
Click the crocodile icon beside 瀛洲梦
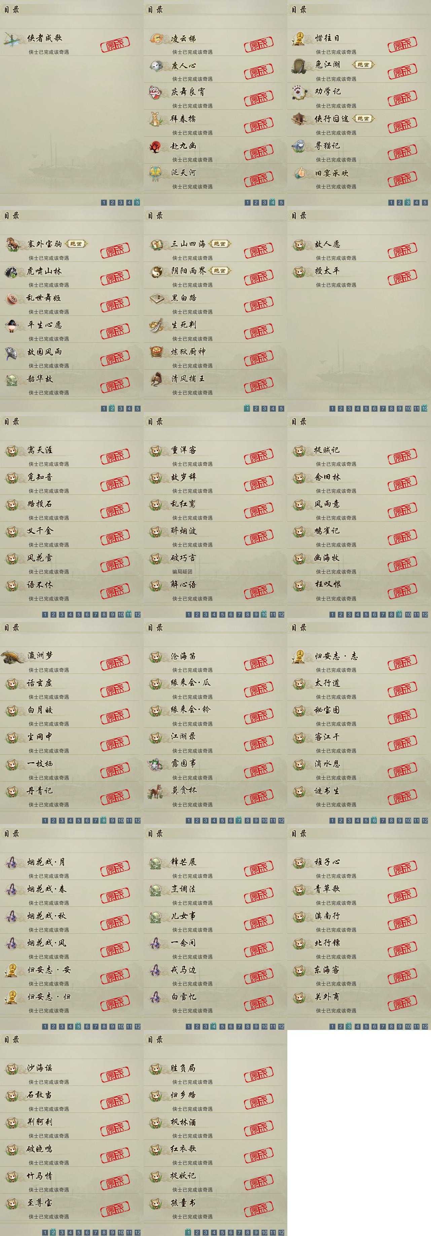click(13, 656)
